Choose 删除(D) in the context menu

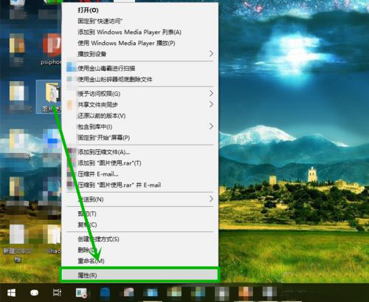[87, 250]
